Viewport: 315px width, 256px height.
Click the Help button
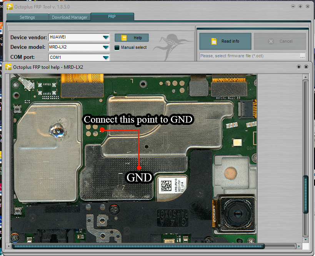[x=132, y=38]
